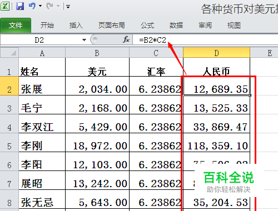Screen dimensions: 278x211
Task: Select the cell containing 张无忌
Action: click(42, 199)
